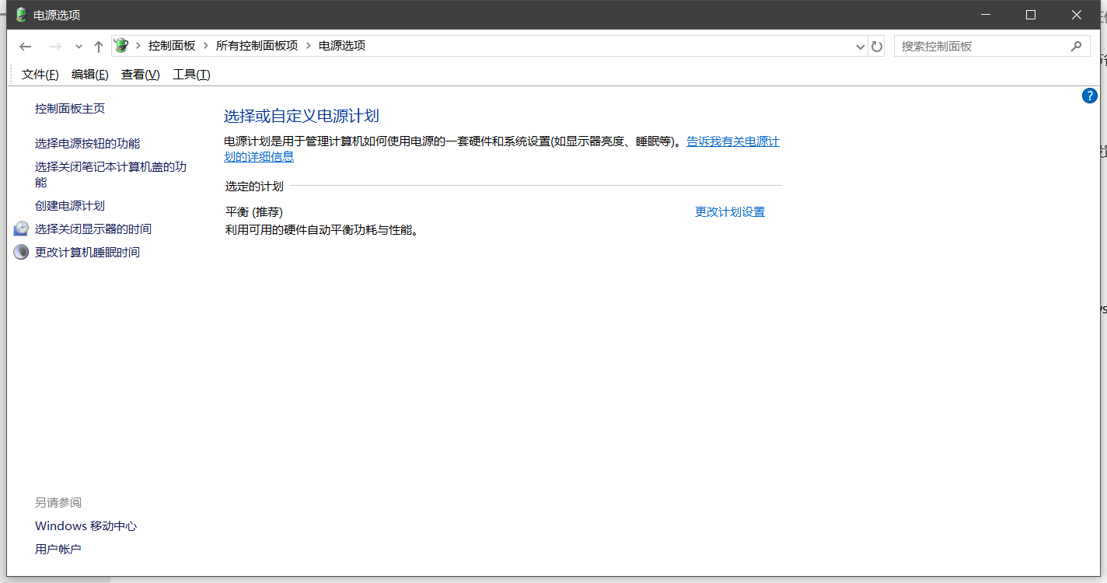The height and width of the screenshot is (583, 1107).
Task: Close the 电源选项 window
Action: pos(1077,15)
